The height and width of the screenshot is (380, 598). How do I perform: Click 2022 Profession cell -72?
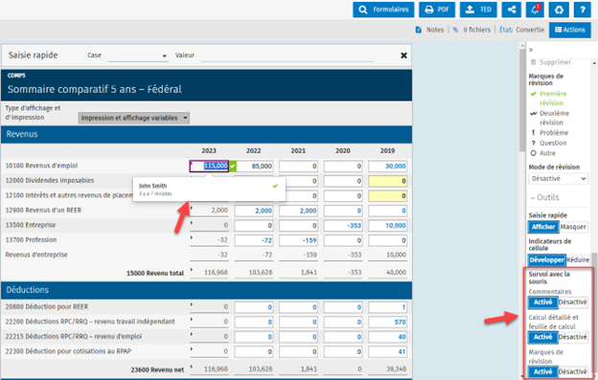click(254, 240)
